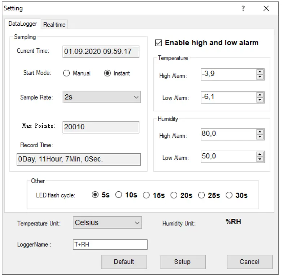Click the Current Time field

click(x=101, y=52)
